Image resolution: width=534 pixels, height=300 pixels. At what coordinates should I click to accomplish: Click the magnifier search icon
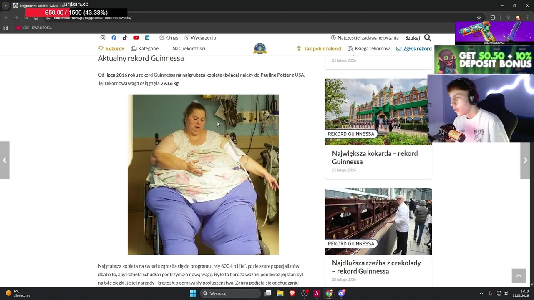coord(428,38)
